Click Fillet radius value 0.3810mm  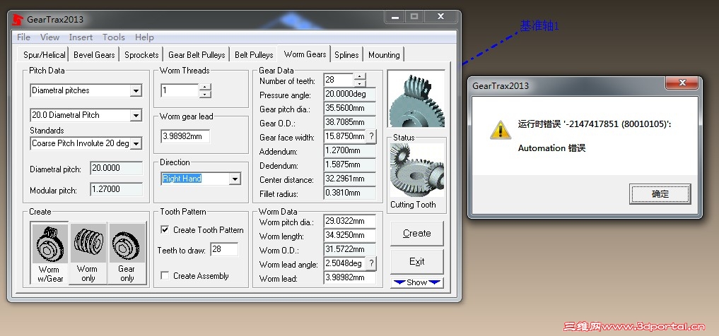(349, 193)
